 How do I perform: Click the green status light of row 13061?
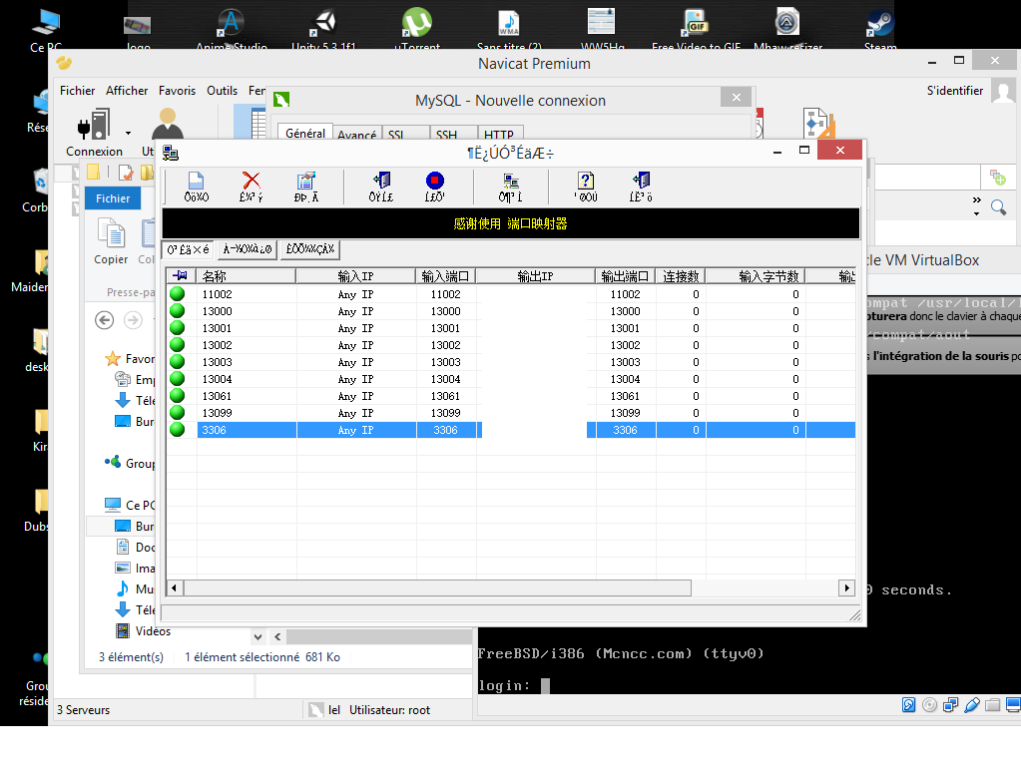pyautogui.click(x=177, y=396)
